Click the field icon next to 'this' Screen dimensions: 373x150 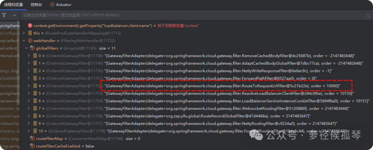click(30, 33)
